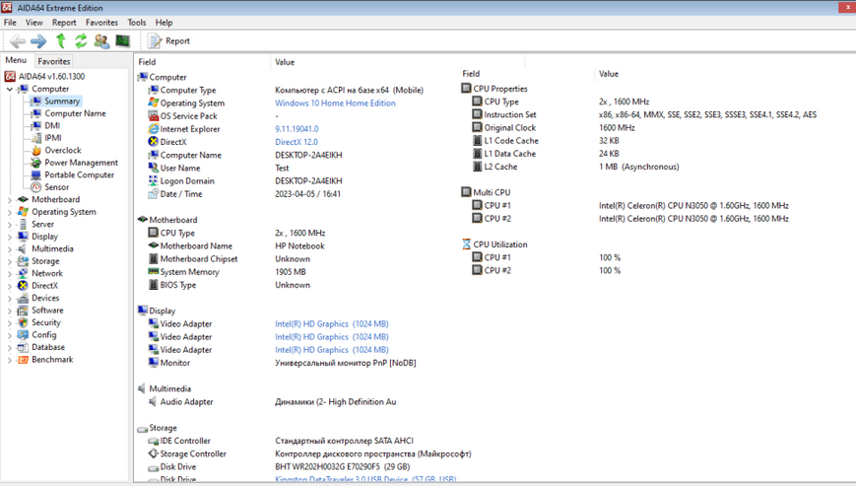Expand the Storage tree node
Screen dimensions: 856x486
(x=9, y=261)
